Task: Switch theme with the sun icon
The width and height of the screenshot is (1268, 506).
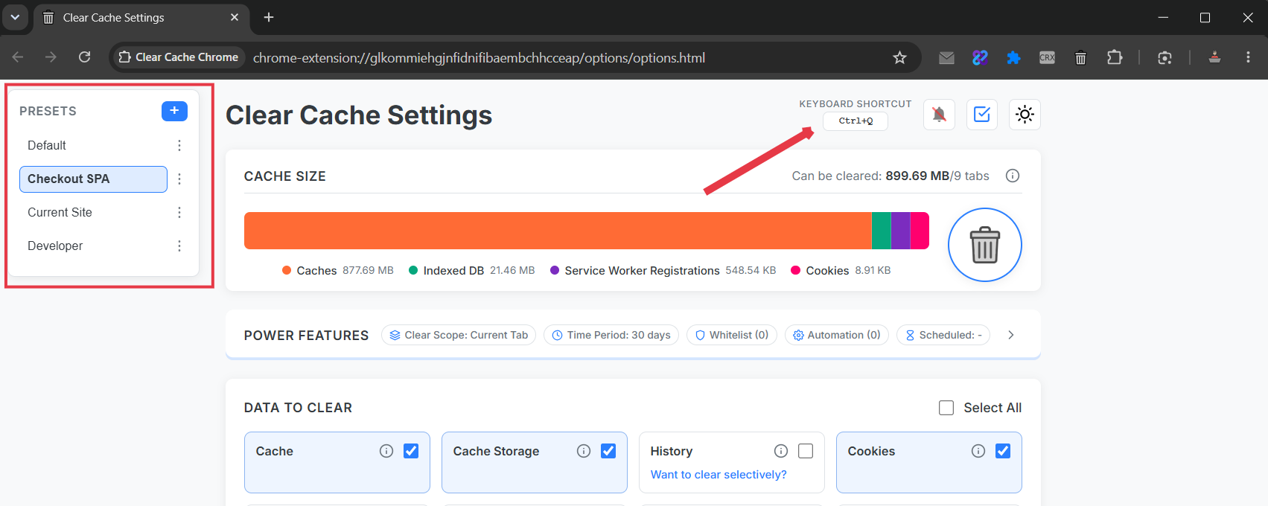Action: pos(1025,115)
